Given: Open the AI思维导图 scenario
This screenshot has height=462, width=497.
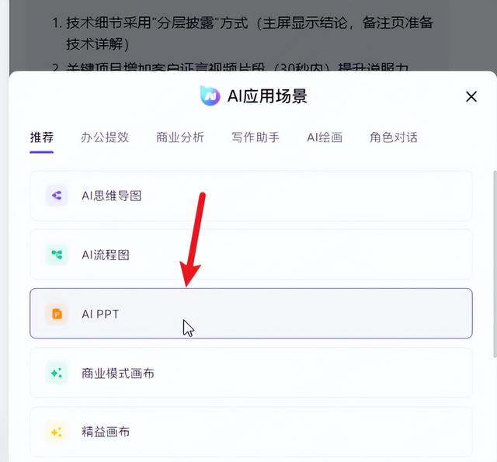Looking at the screenshot, I should 251,196.
